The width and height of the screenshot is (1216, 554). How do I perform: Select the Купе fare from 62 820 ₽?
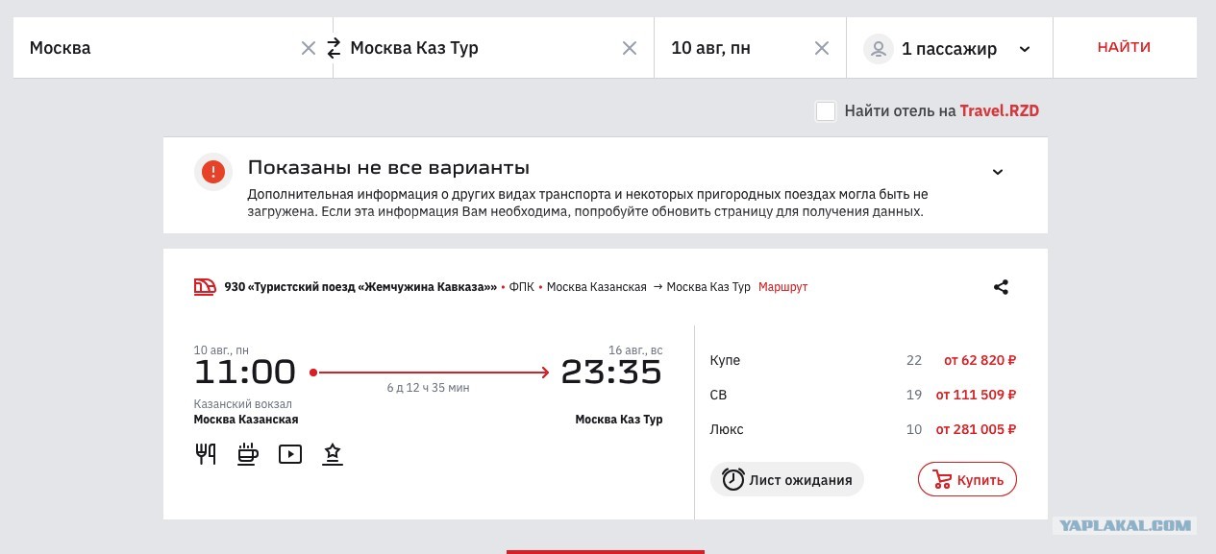click(x=863, y=361)
